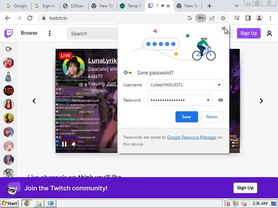Open the tab search chevron
Viewport: 278px width, 208px height.
tap(236, 6)
